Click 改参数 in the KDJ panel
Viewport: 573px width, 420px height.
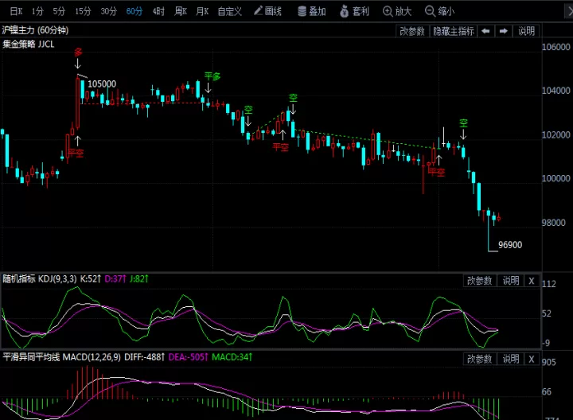click(479, 281)
